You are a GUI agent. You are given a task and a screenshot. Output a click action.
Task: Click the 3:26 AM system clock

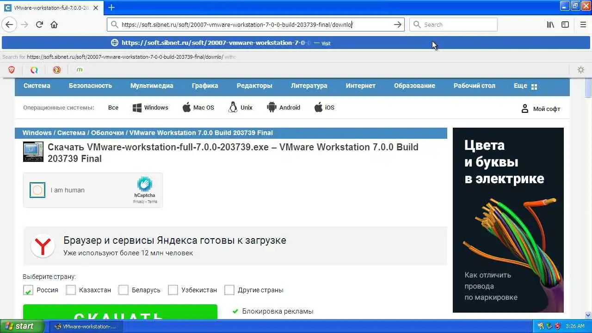pyautogui.click(x=575, y=326)
